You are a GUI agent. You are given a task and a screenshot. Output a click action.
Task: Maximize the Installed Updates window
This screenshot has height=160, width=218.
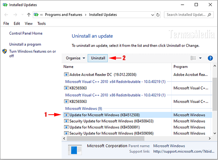click(196, 5)
